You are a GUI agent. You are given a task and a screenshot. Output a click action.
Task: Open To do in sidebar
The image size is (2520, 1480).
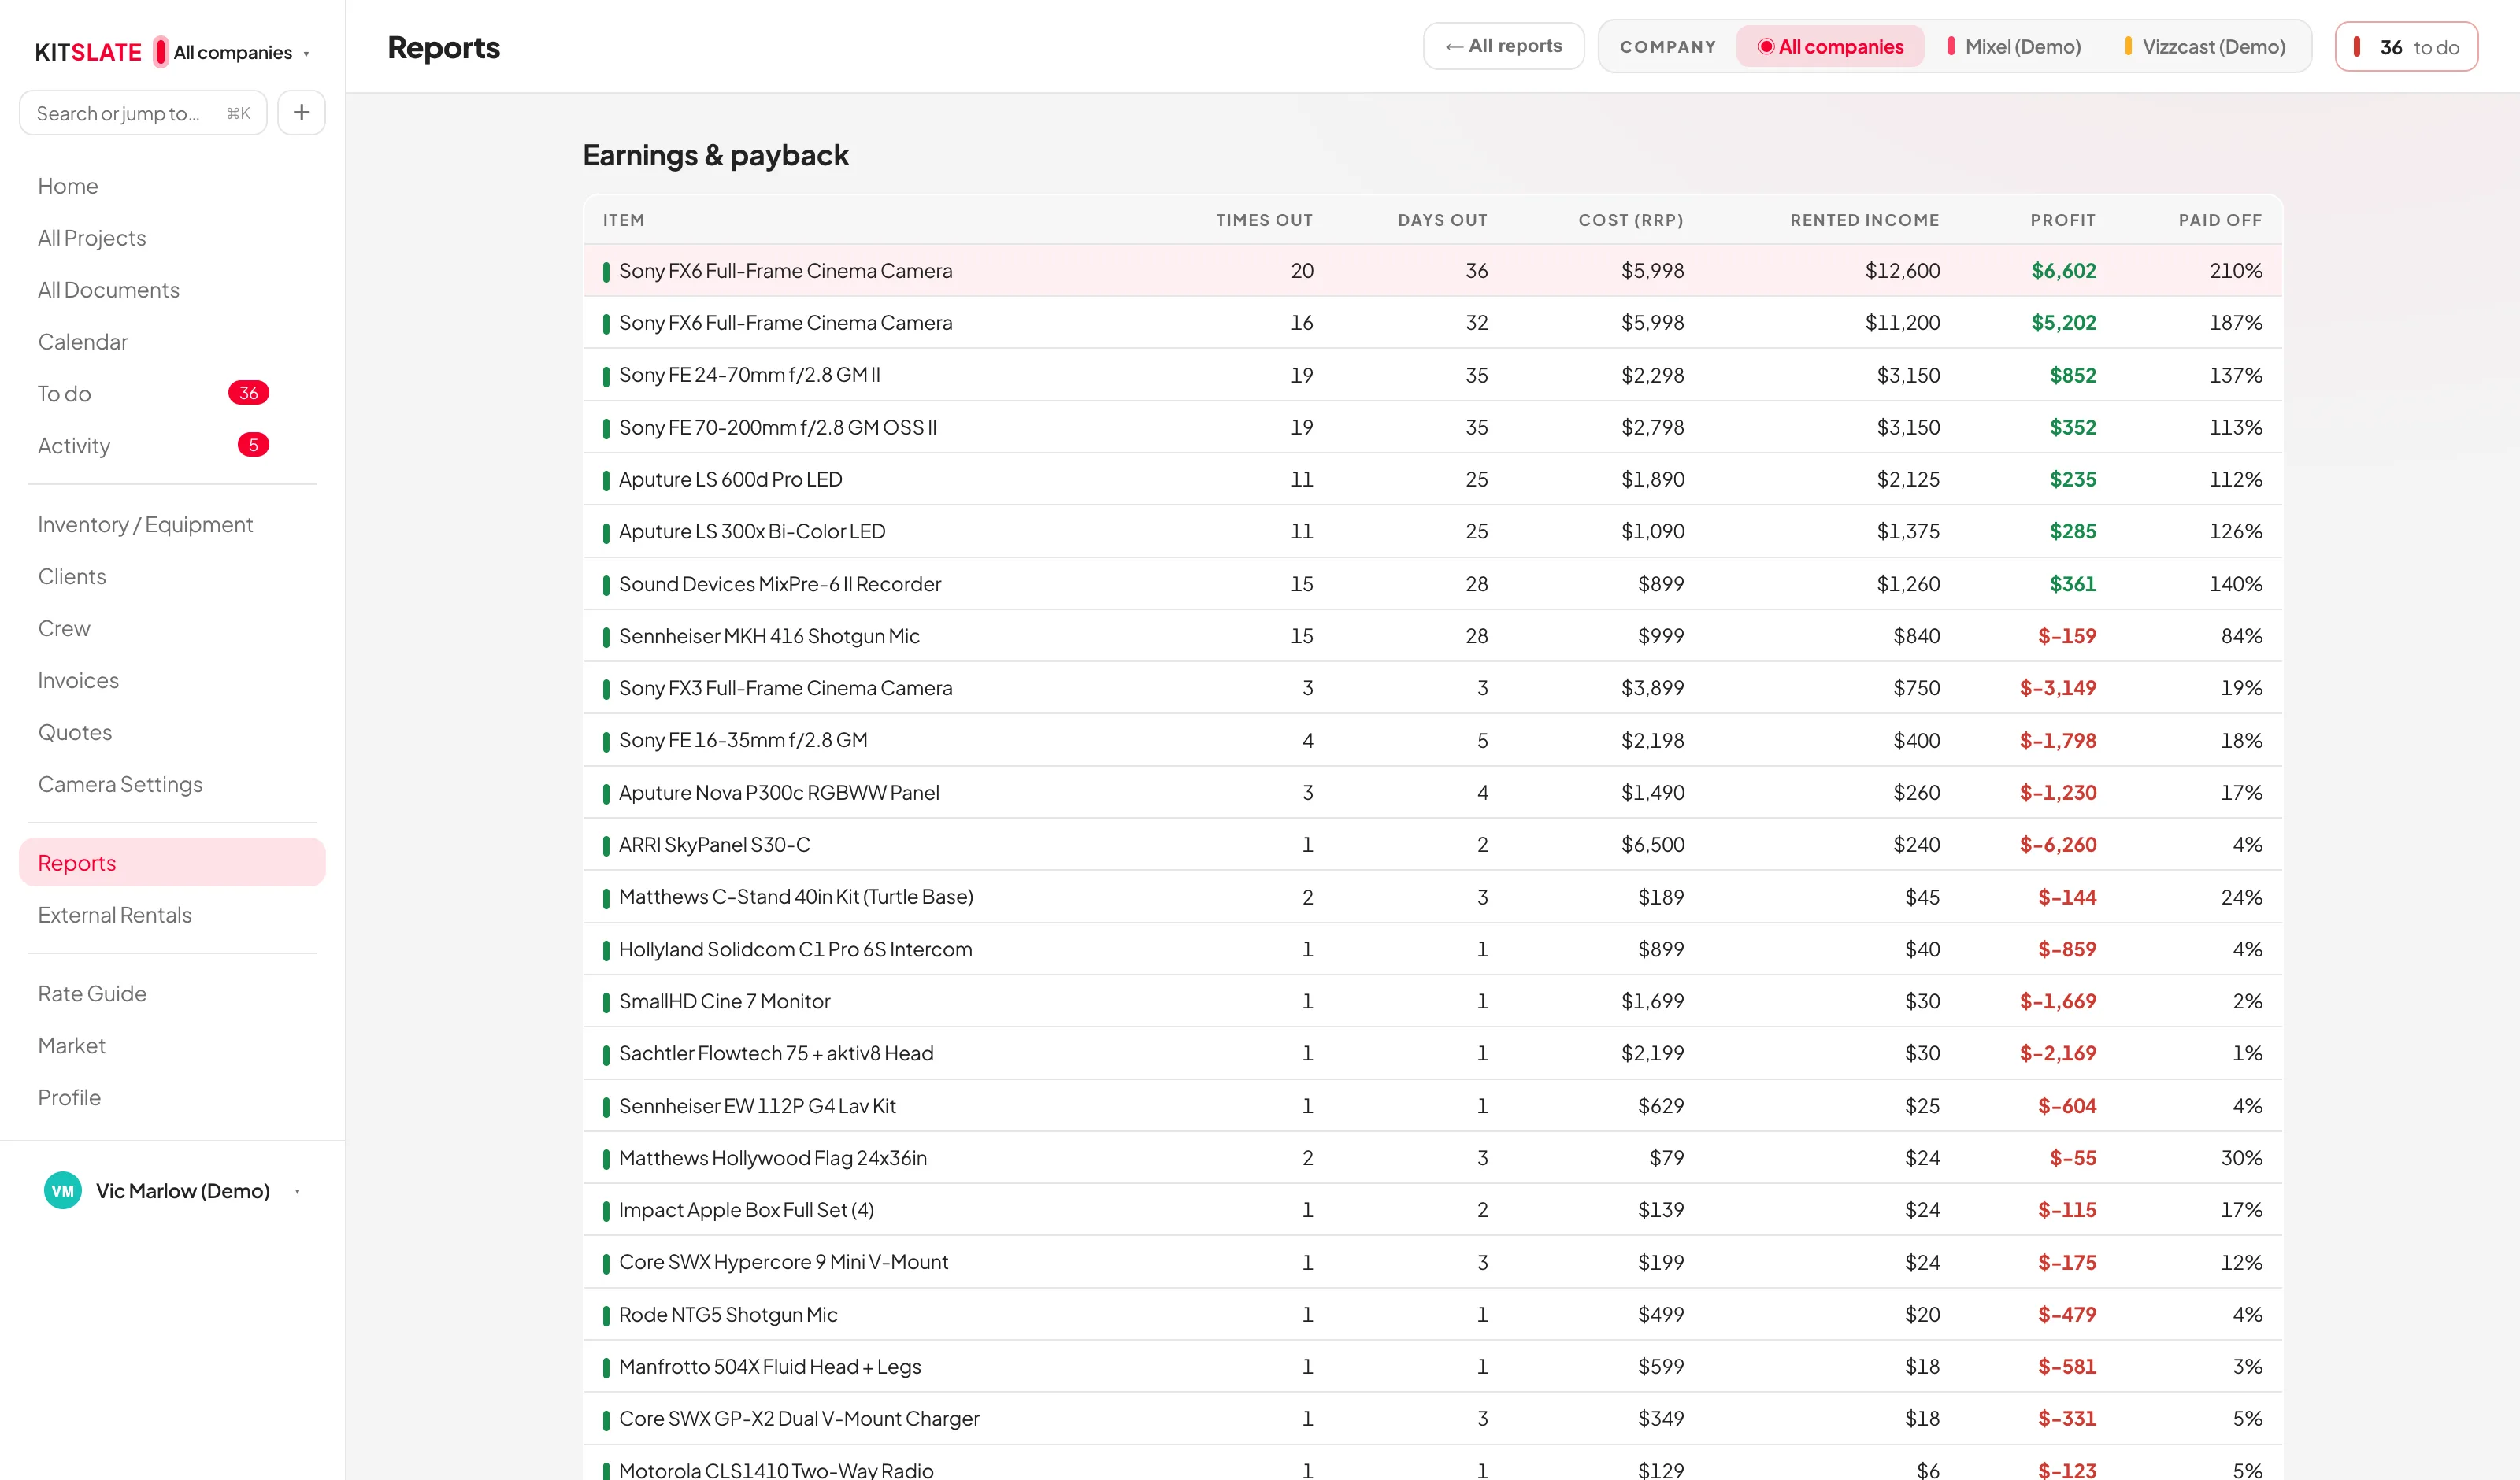pyautogui.click(x=64, y=394)
